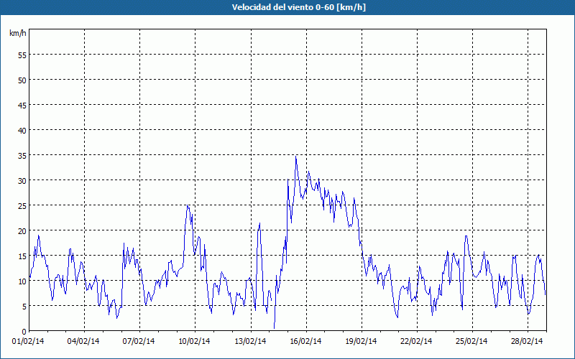
Task: Click the date label 07/02/14
Action: pyautogui.click(x=139, y=342)
